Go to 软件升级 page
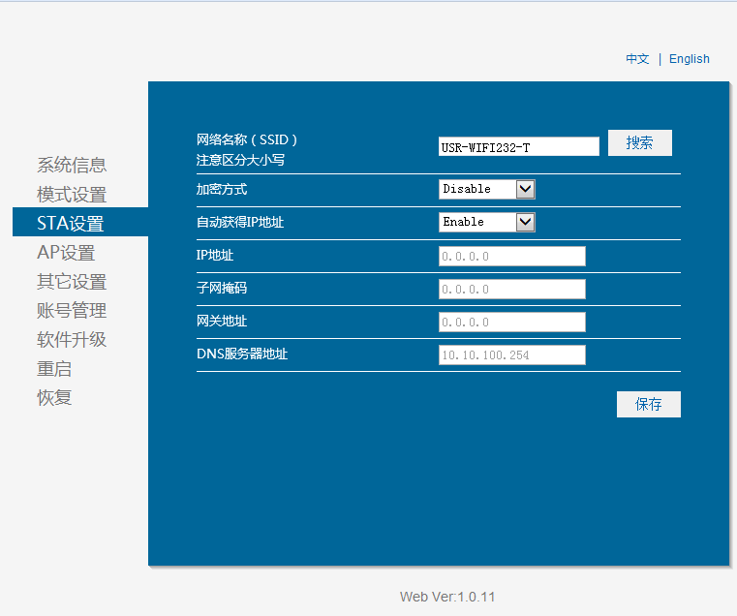 point(72,340)
